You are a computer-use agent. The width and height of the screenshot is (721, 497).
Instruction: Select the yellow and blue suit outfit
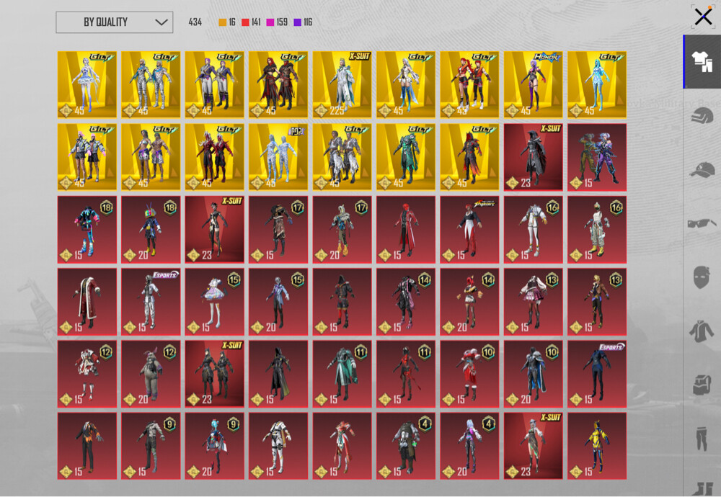(x=597, y=446)
